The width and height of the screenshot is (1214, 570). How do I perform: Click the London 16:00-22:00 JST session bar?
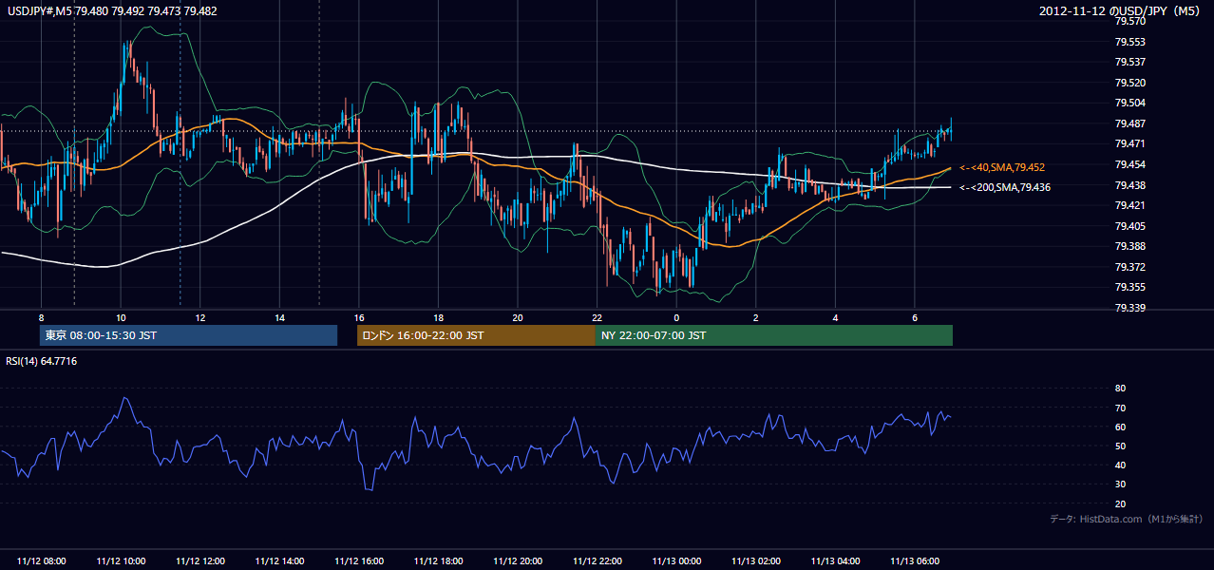pos(476,335)
